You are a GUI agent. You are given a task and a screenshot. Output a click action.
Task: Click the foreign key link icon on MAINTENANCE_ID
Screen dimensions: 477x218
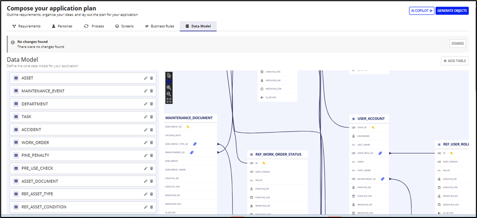192,152
